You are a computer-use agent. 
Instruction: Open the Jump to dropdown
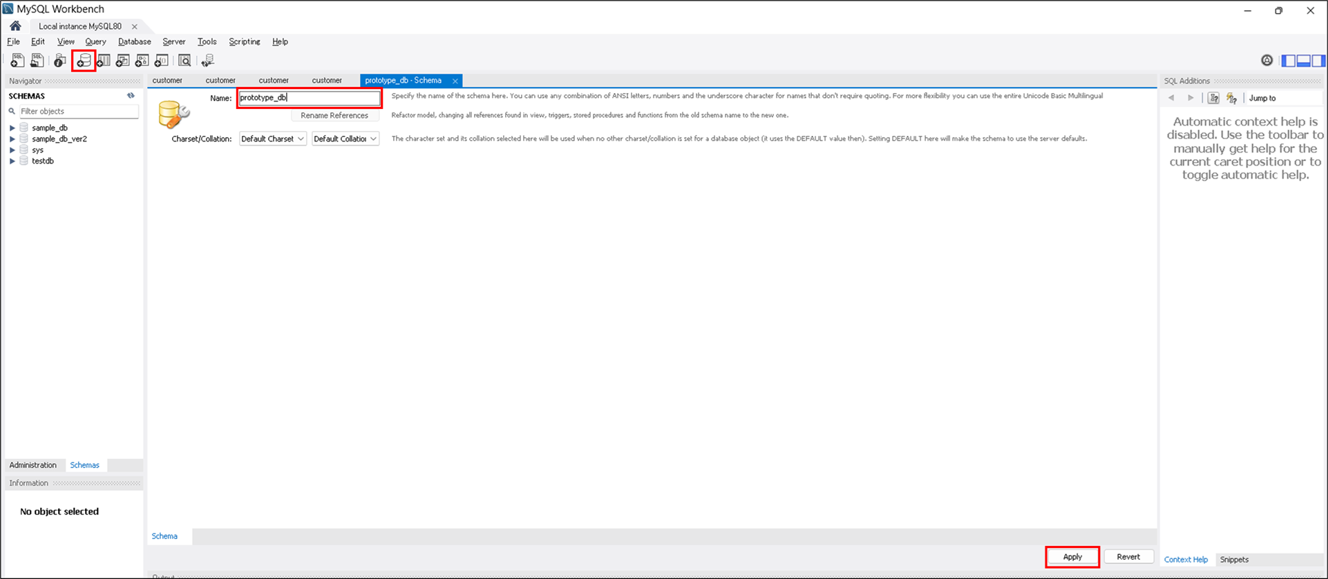(1284, 98)
